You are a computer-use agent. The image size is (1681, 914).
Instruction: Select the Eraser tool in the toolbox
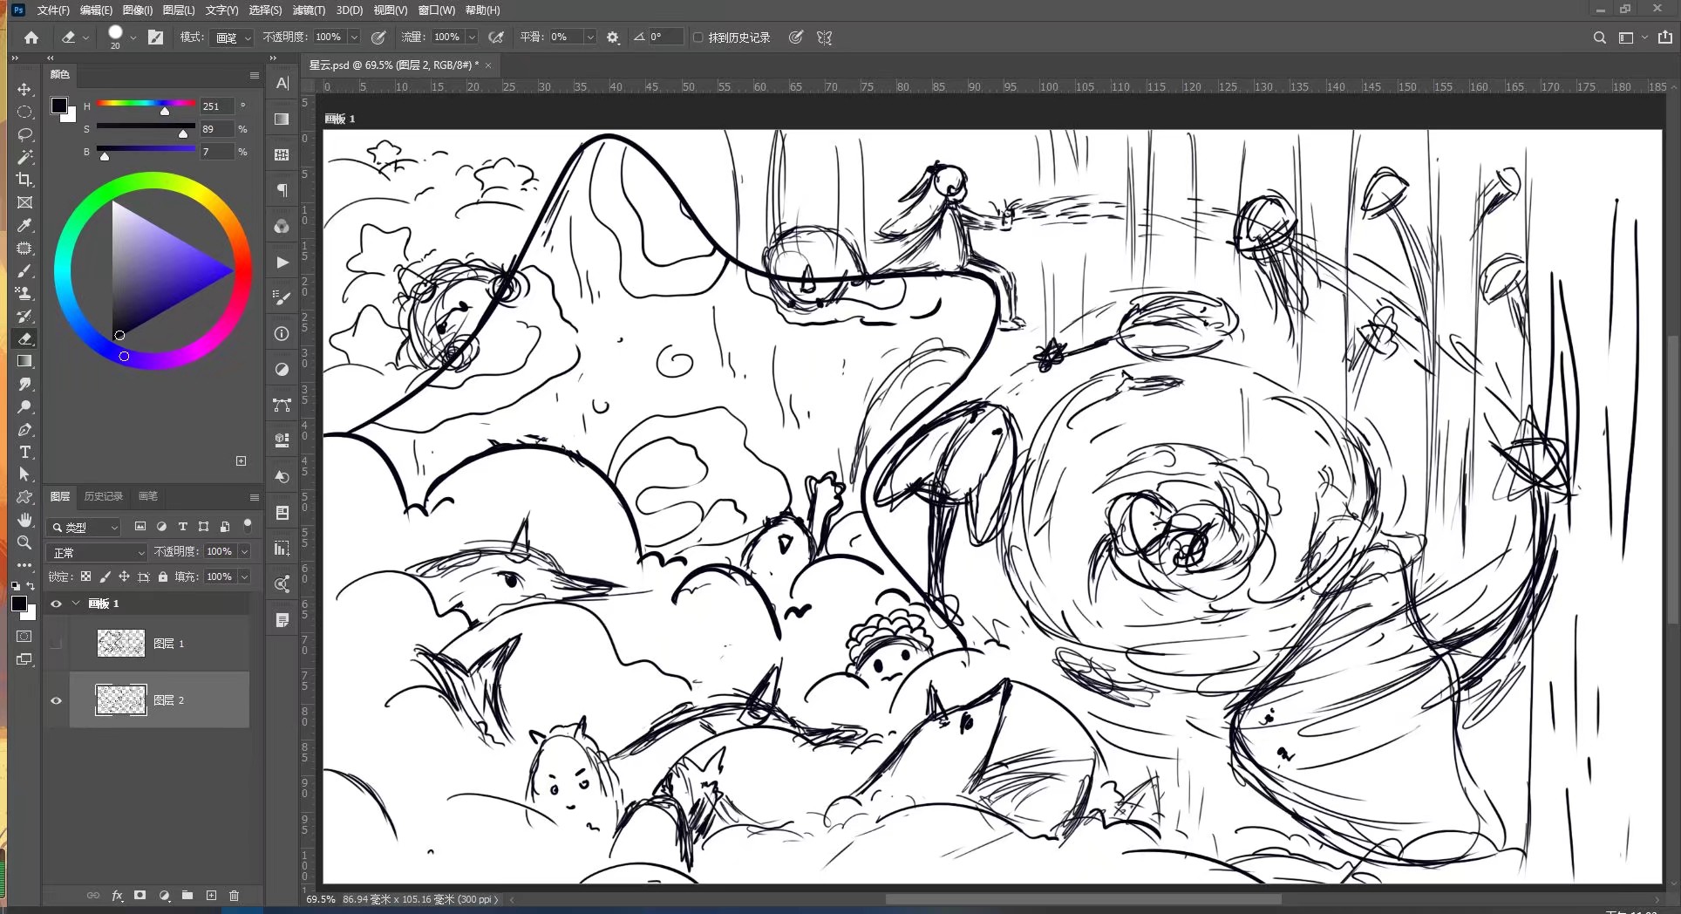coord(24,338)
